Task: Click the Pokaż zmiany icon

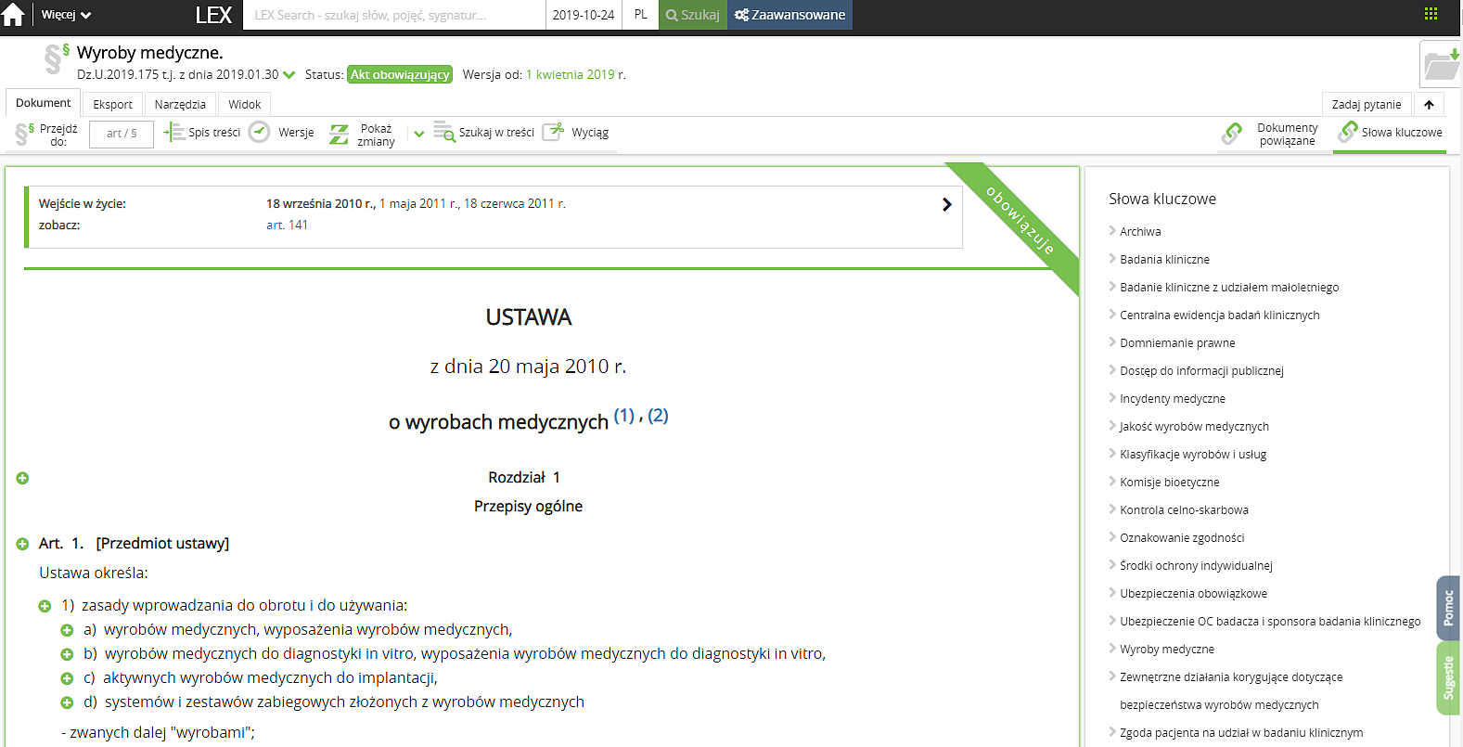Action: 340,134
